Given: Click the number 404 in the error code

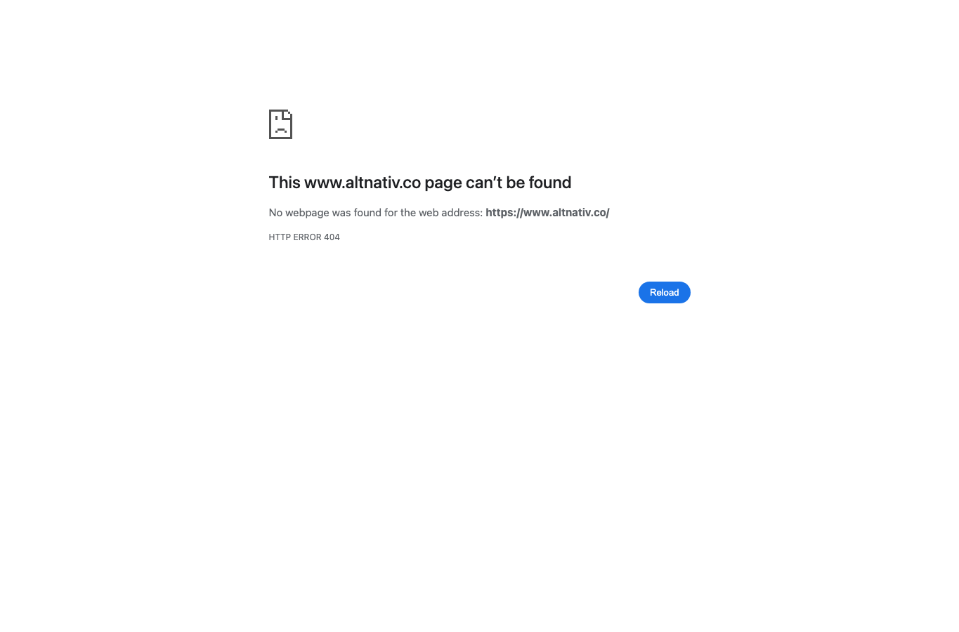Looking at the screenshot, I should (x=332, y=237).
